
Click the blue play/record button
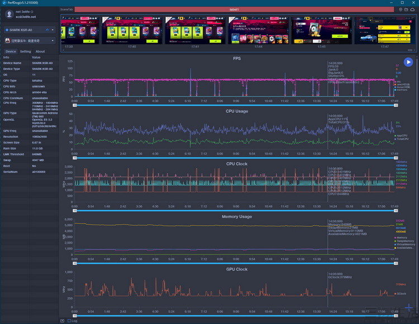coord(408,62)
